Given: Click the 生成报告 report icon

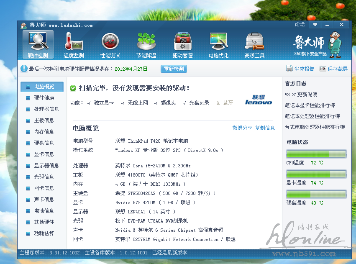Looking at the screenshot, I should (x=289, y=69).
